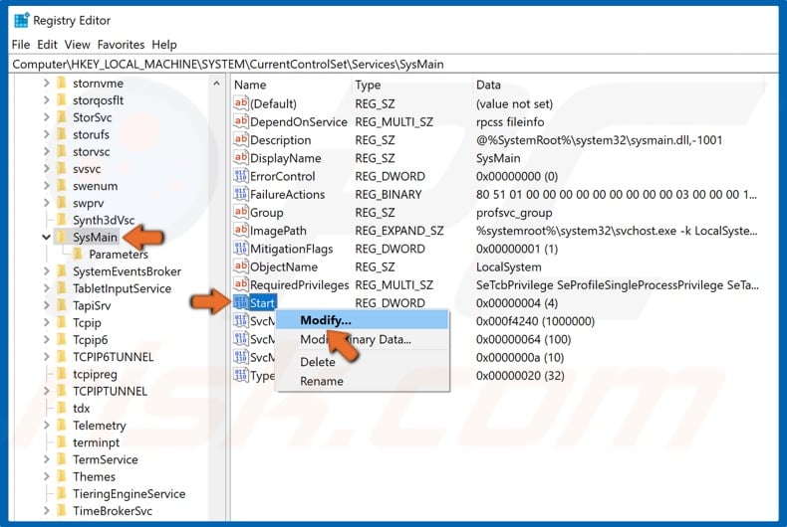Click the StorSvc folder icon

click(x=62, y=117)
